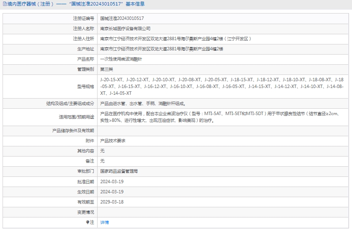Screen dimensions: 352x231
Task: Select registrant name 南京长城医疗设备有限公司
Action: pos(125,29)
